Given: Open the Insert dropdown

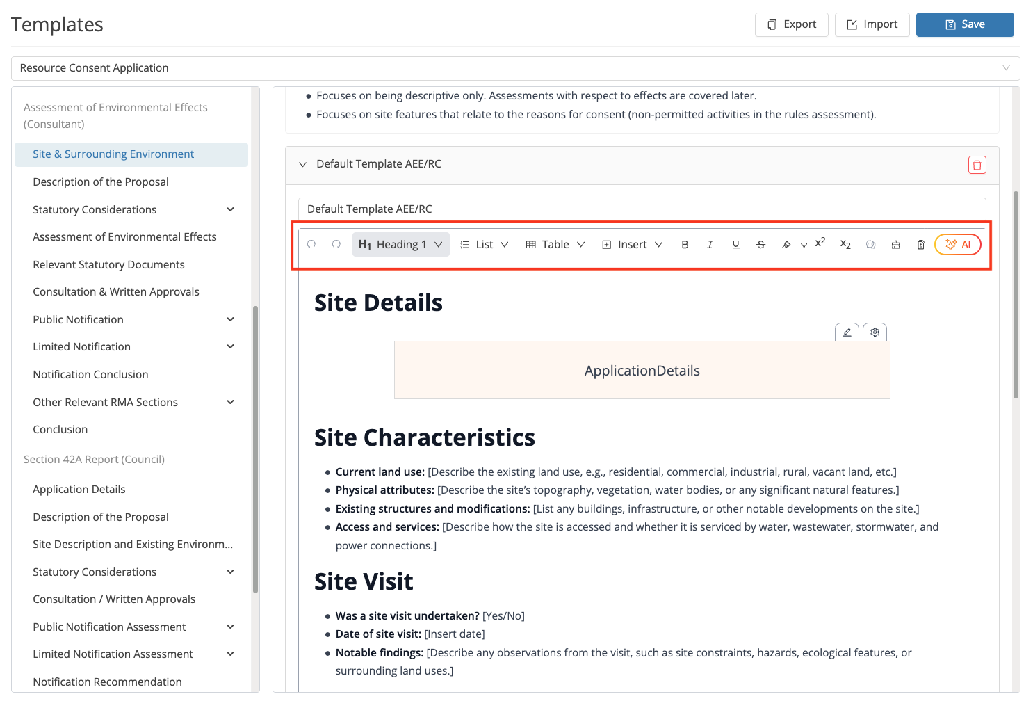Looking at the screenshot, I should tap(633, 245).
